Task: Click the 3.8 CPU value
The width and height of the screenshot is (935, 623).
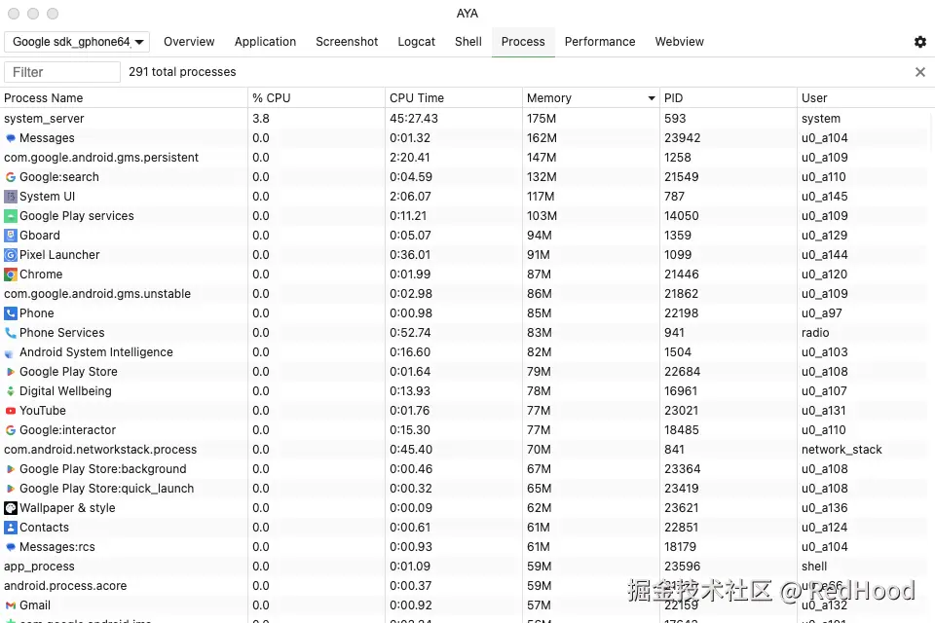Action: (x=261, y=119)
